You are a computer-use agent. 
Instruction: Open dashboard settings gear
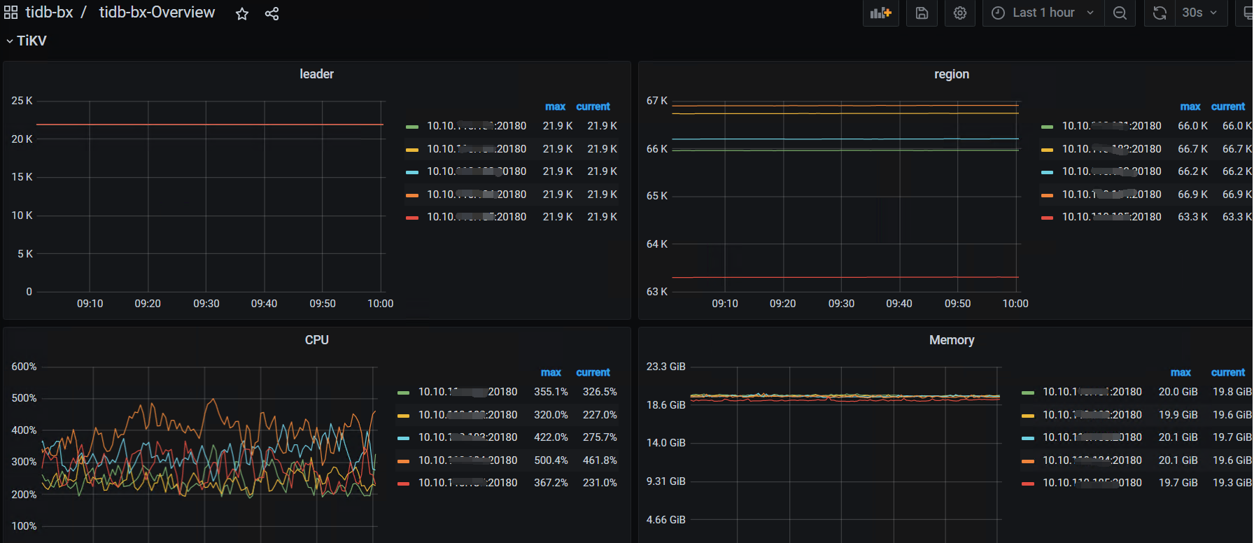(960, 13)
